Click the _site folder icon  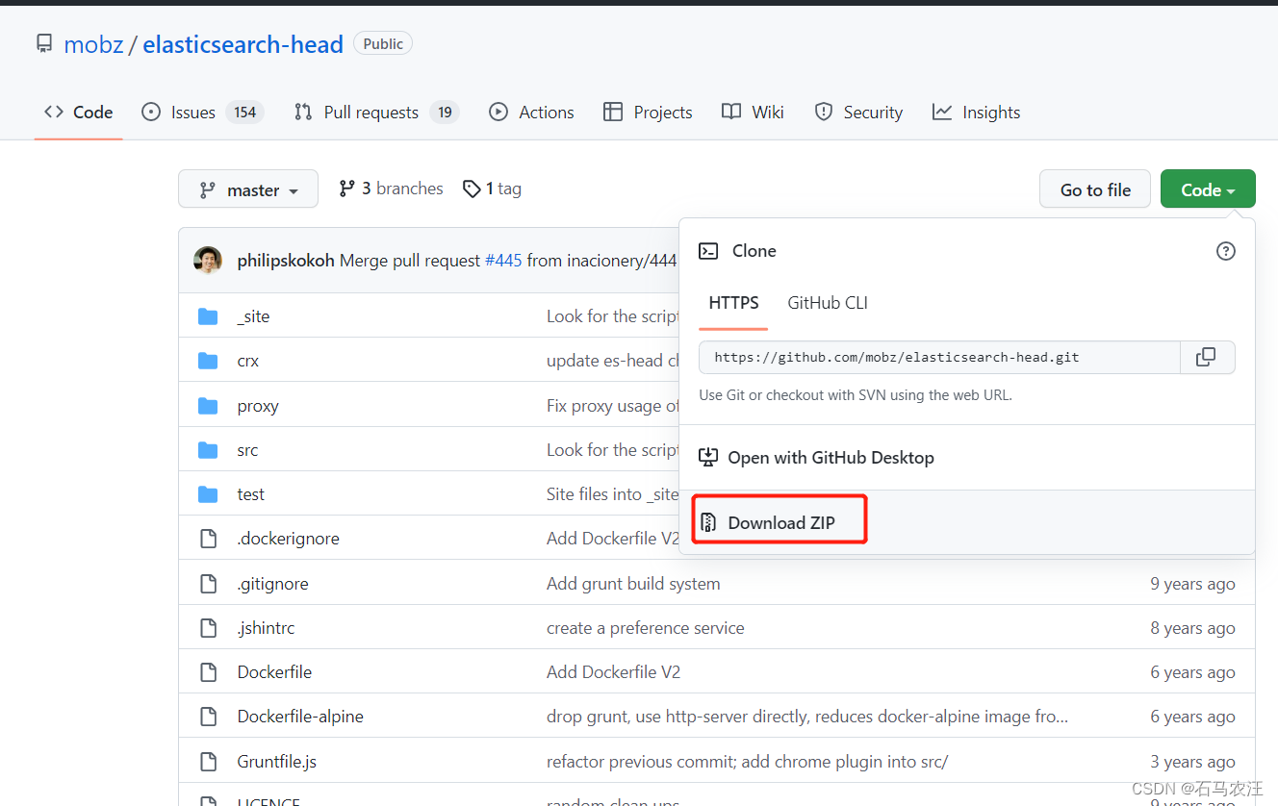click(x=208, y=316)
